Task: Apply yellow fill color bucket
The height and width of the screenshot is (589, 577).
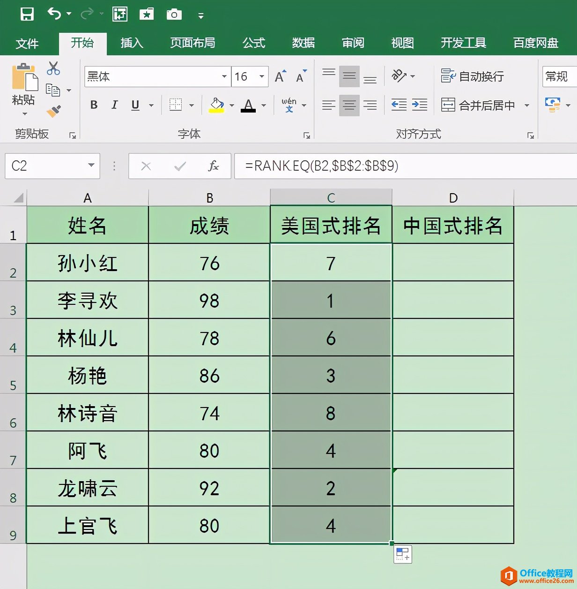Action: (x=216, y=105)
